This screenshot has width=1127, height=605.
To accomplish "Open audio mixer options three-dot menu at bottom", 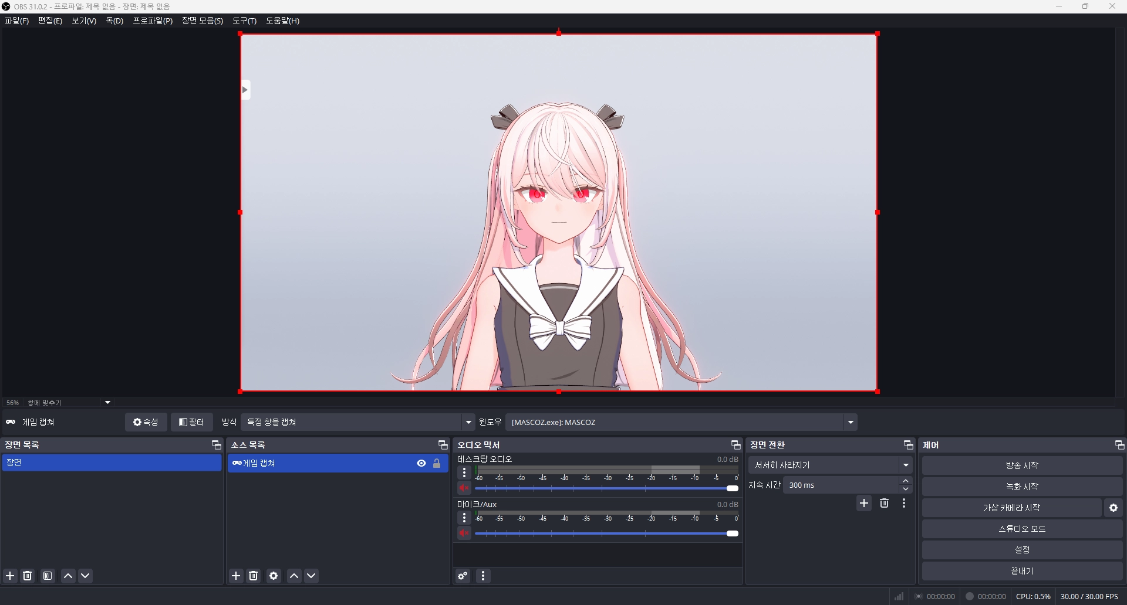I will pos(483,576).
